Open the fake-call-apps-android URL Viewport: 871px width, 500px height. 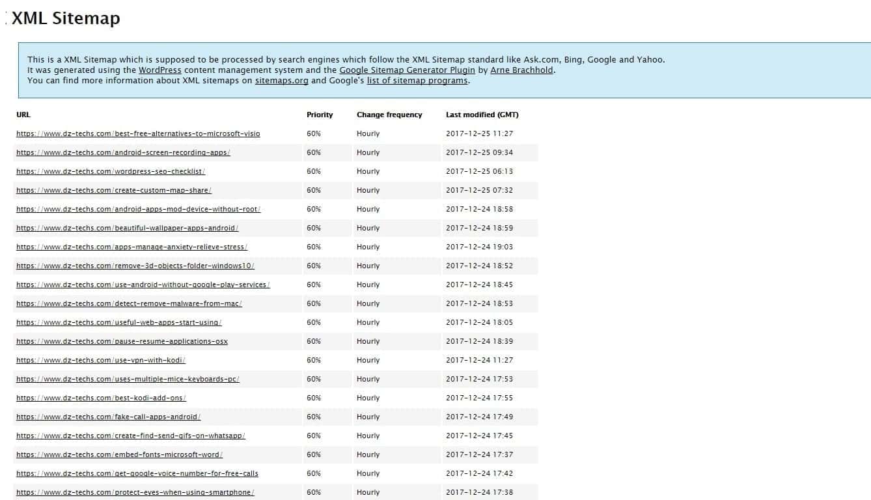[x=109, y=417]
